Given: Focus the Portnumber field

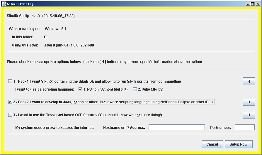Looking at the screenshot, I should pos(245,127).
